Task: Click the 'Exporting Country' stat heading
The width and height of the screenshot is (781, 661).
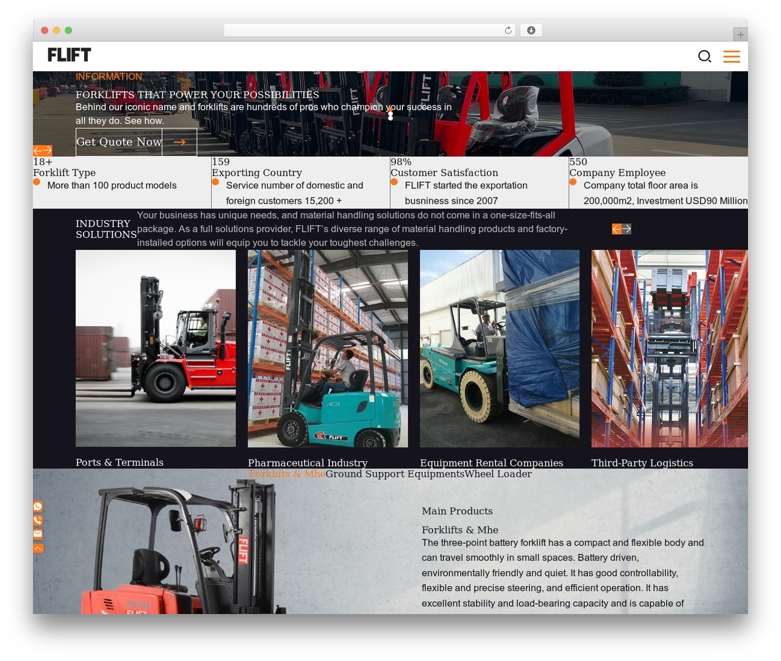Action: [x=257, y=173]
